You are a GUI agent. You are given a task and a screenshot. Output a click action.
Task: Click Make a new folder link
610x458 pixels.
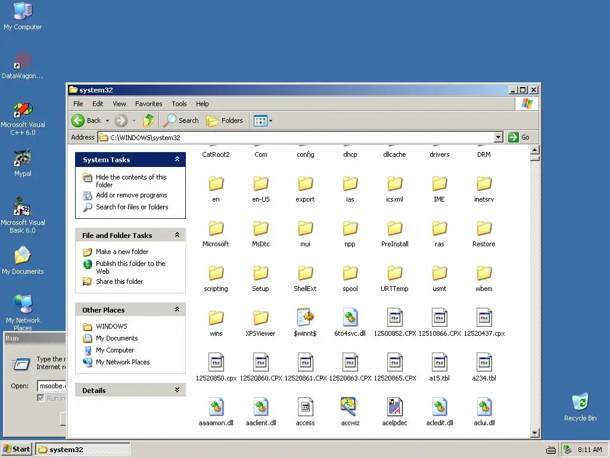coord(122,252)
